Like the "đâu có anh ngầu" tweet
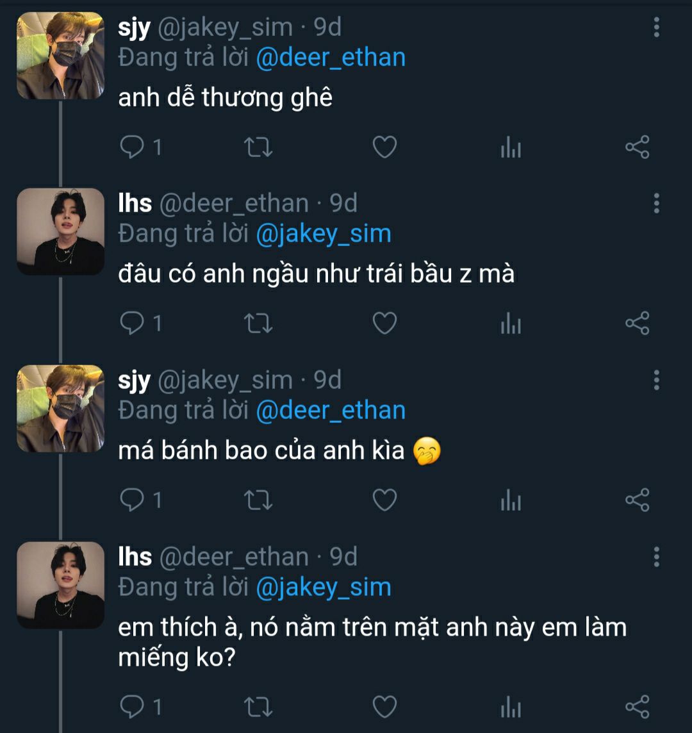Image resolution: width=692 pixels, height=733 pixels. tap(384, 324)
